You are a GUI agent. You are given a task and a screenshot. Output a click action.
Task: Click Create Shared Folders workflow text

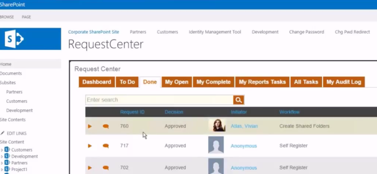point(304,126)
